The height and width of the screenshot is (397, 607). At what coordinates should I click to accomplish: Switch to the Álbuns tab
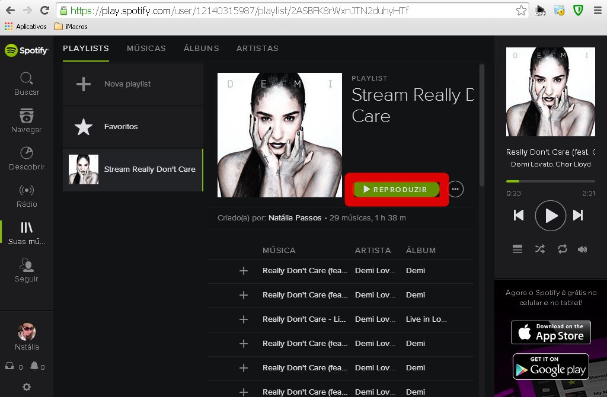[x=201, y=49]
